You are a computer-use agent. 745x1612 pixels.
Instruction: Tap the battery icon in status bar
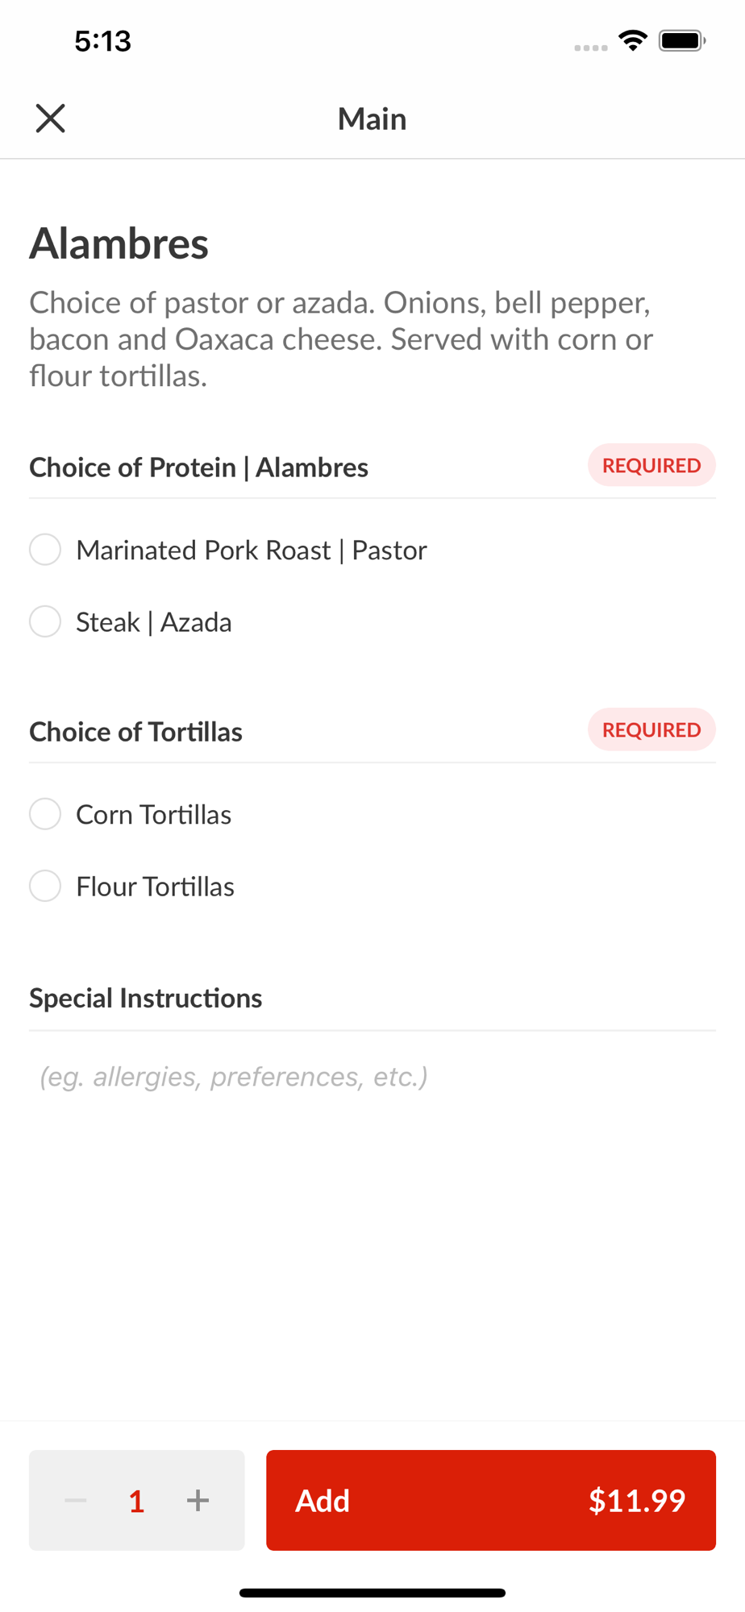coord(681,40)
